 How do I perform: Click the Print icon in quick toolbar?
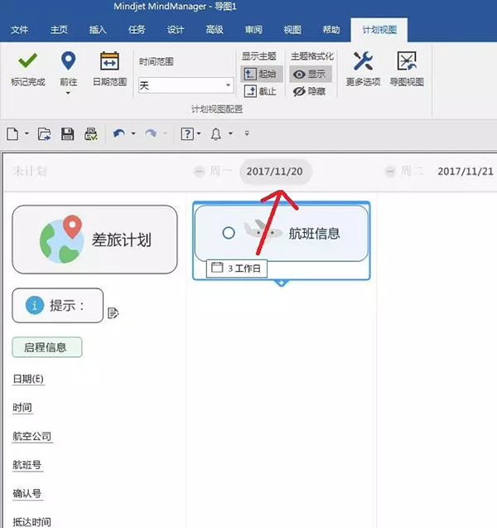(x=91, y=133)
